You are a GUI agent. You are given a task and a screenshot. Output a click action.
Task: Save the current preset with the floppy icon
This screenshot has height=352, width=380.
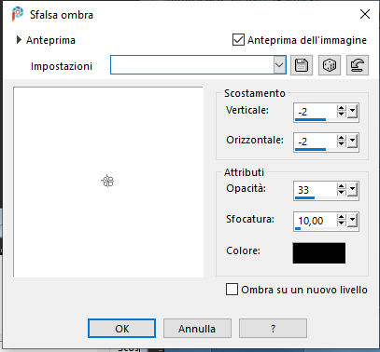click(x=302, y=65)
